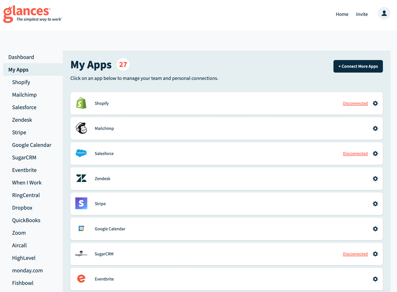Viewport: 397px width, 292px height.
Task: Click the Eventbrite e logo
Action: [81, 279]
